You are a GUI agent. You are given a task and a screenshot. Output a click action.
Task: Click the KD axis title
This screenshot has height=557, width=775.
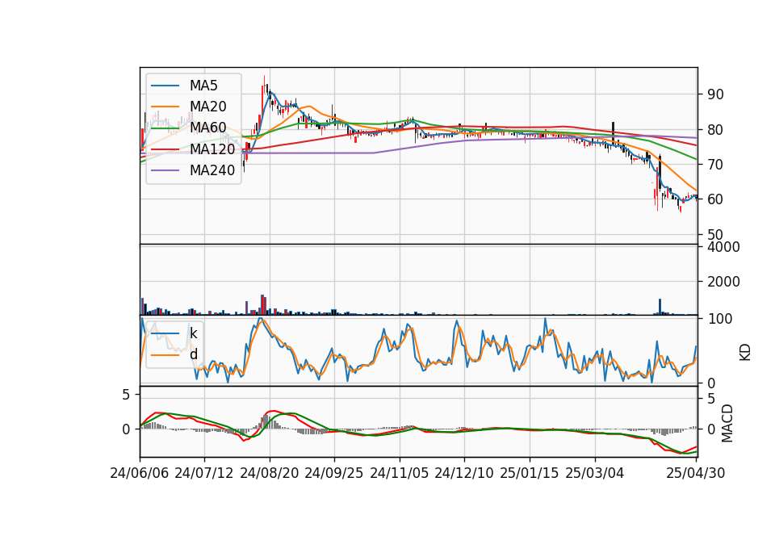tap(745, 352)
